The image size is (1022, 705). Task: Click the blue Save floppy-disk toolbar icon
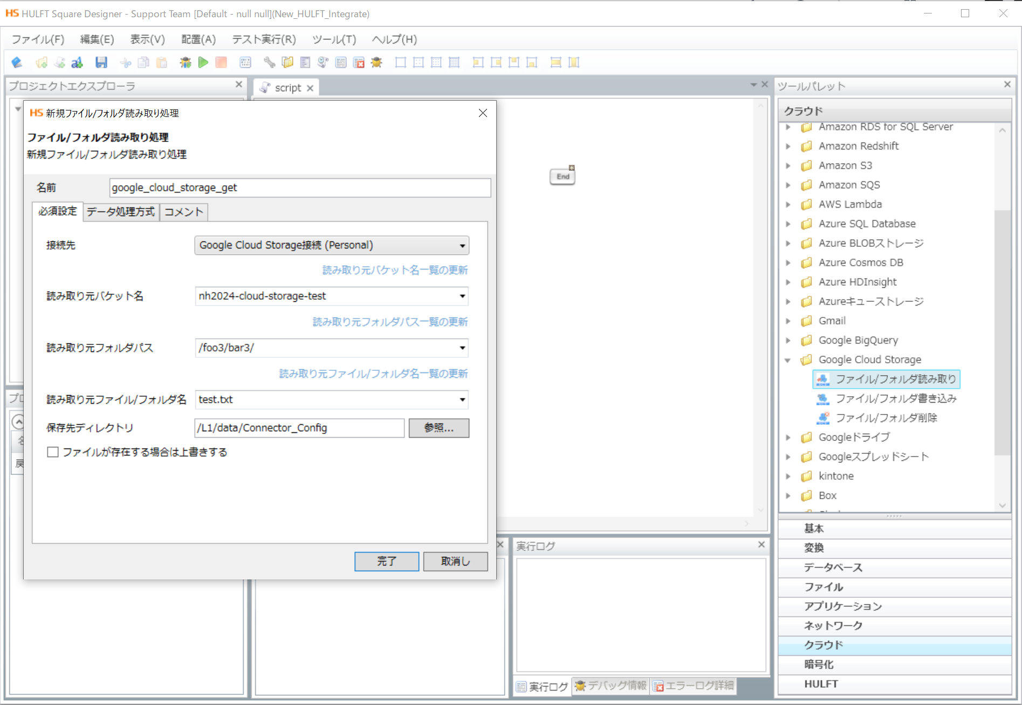tap(101, 63)
